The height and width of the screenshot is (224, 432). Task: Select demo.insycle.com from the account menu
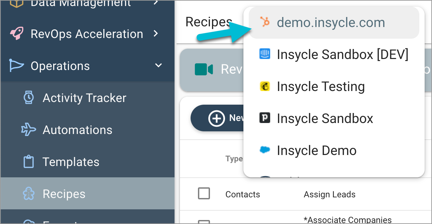pyautogui.click(x=330, y=22)
